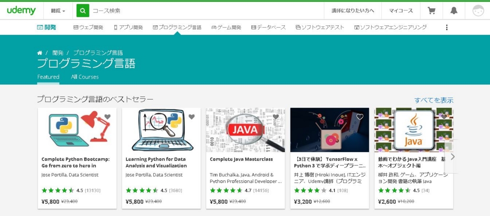Viewport: 490px width, 216px height.
Task: Click the Complete Python Bootcamp title
Action: click(x=75, y=162)
